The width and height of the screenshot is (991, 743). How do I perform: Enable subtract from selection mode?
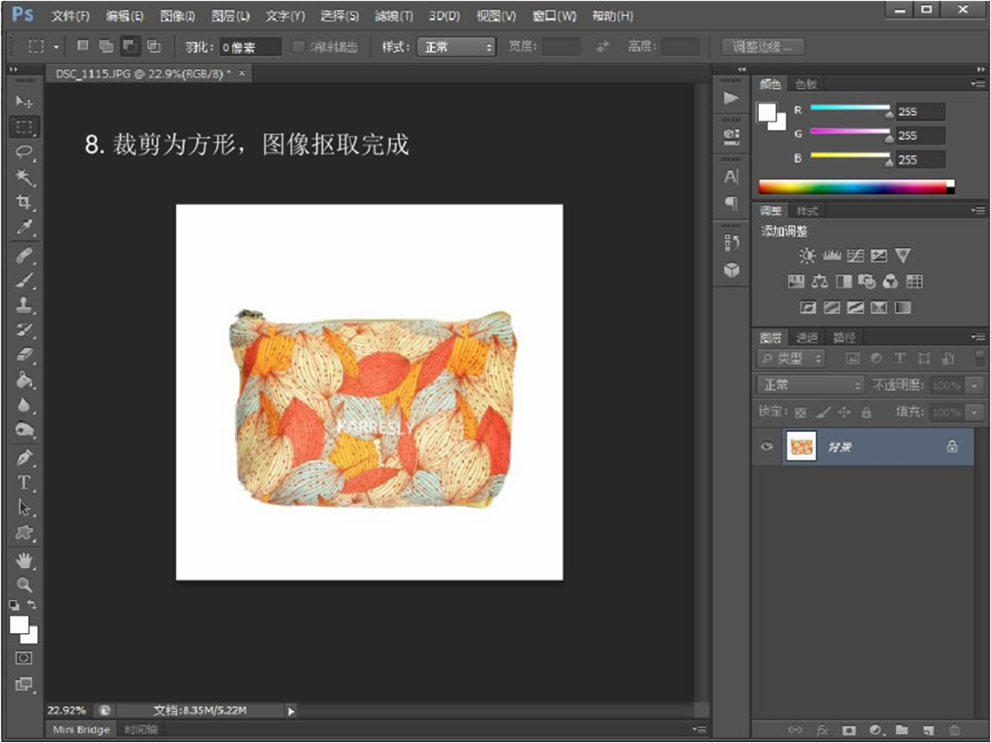click(x=130, y=46)
